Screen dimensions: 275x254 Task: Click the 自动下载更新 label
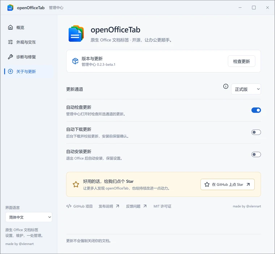79,129
